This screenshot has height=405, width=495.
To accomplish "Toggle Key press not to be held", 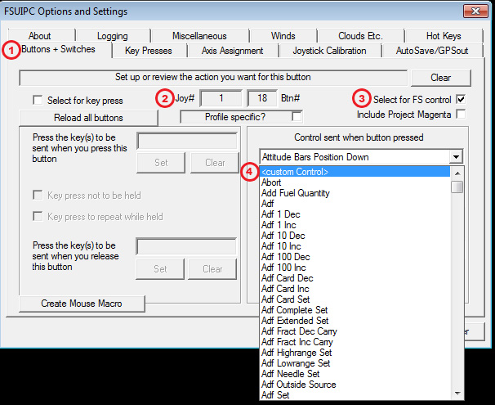I will [x=38, y=196].
